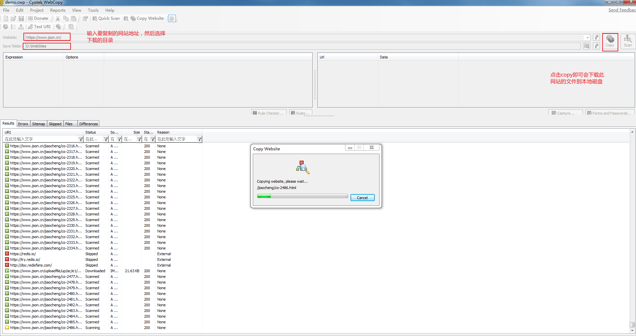Viewport: 636px width, 336px height.
Task: Click the Send Feedback link
Action: 622,10
